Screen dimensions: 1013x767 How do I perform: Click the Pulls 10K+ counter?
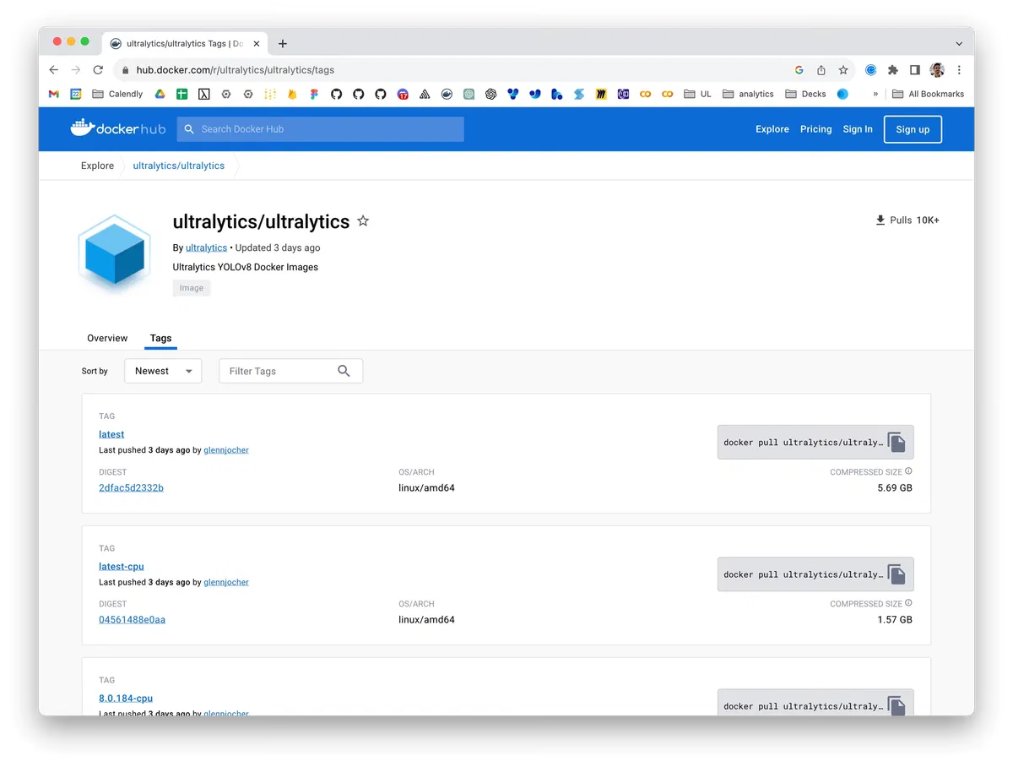click(907, 220)
